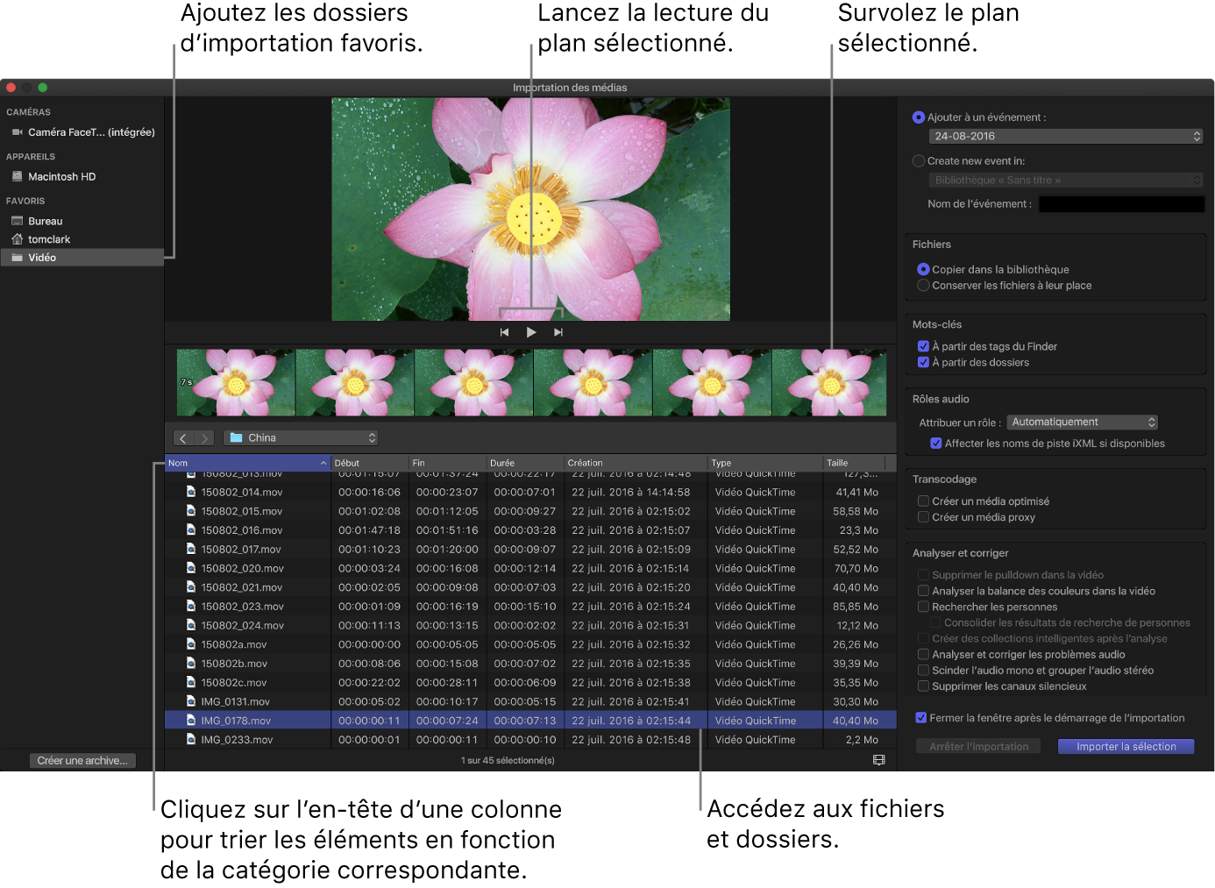Select the Vidéo favorite folder
This screenshot has height=888, width=1215.
42,257
